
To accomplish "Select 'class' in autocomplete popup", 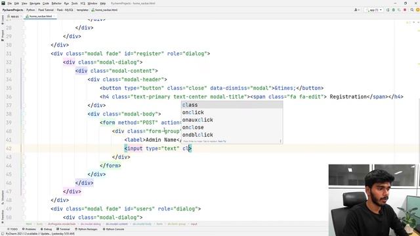I will [x=232, y=105].
